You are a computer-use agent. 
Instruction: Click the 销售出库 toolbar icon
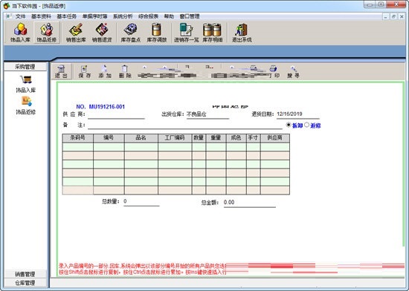tap(76, 33)
